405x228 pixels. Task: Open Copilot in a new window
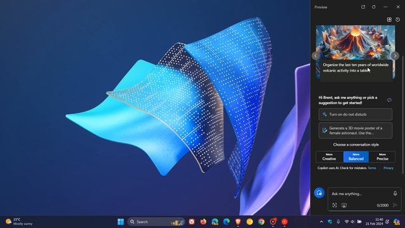coord(363,7)
